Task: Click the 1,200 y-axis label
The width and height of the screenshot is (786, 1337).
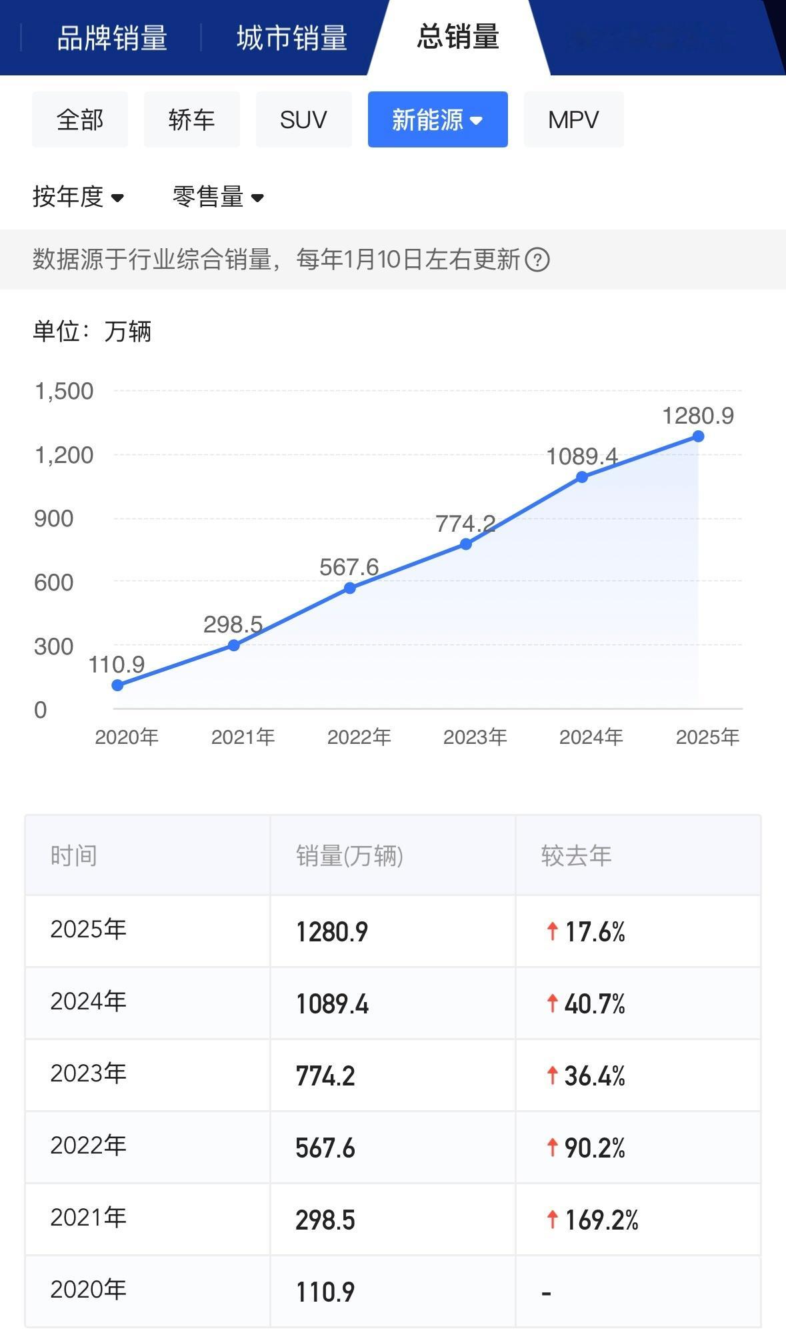Action: click(64, 455)
